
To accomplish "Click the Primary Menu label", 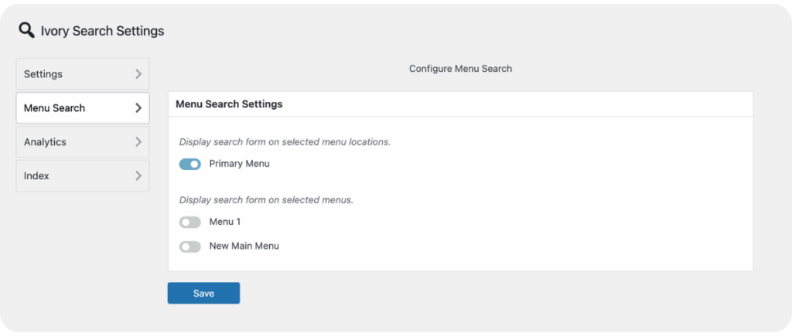I will (240, 164).
